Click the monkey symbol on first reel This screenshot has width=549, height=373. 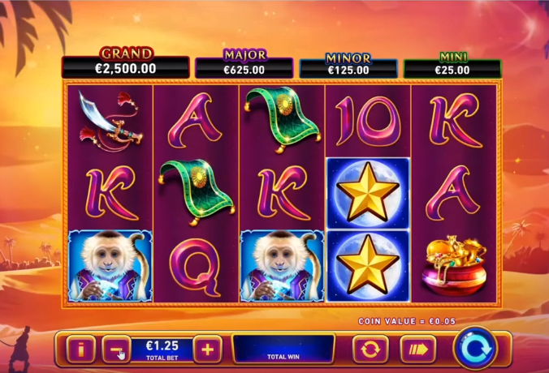click(110, 266)
